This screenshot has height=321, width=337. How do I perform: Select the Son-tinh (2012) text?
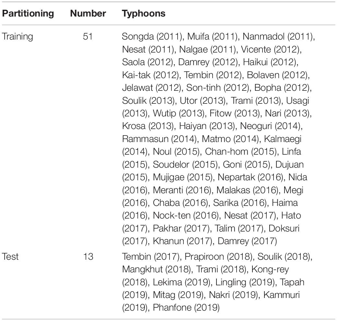[217, 88]
